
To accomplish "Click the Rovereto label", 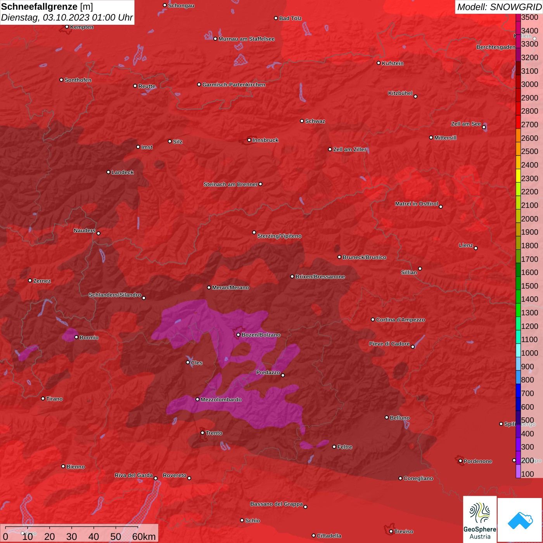I will coord(175,475).
